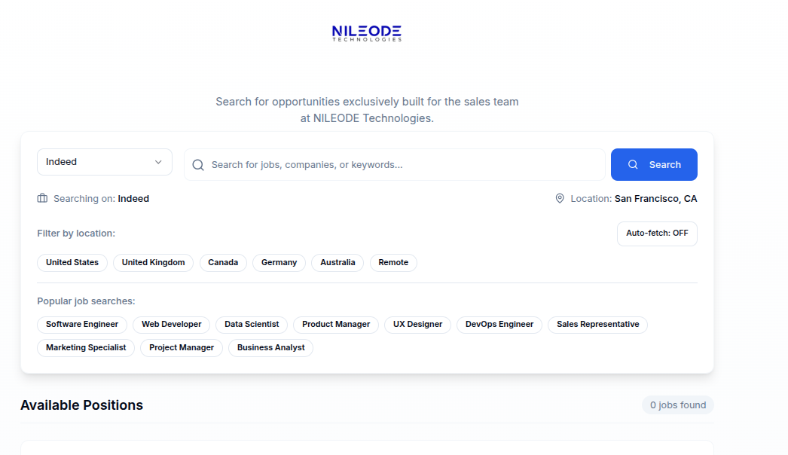Viewport: 788px width, 455px height.
Task: Click the San Francisco, CA location text
Action: point(656,199)
